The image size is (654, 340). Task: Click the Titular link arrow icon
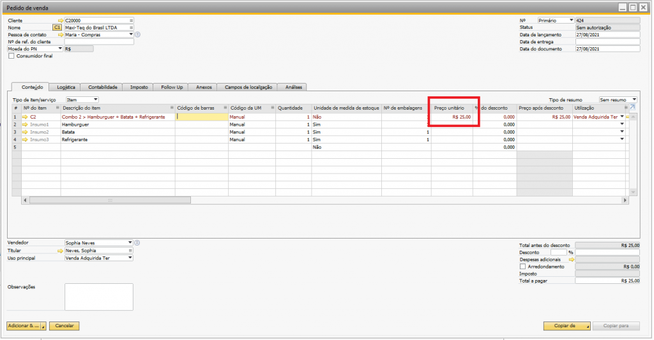click(x=61, y=251)
